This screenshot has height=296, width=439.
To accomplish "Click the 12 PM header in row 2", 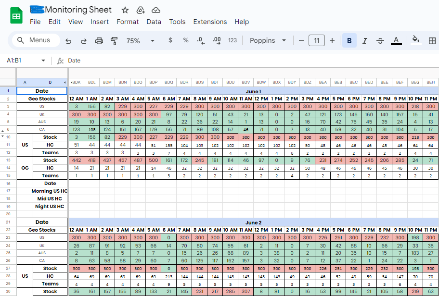I will (261, 99).
